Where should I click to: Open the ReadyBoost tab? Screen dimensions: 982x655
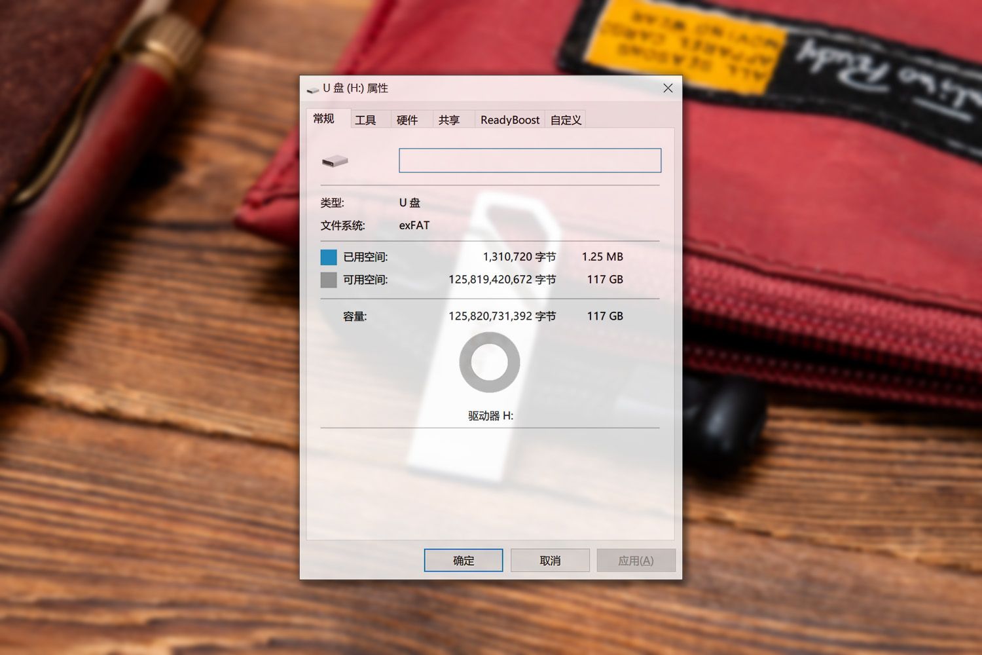point(510,120)
